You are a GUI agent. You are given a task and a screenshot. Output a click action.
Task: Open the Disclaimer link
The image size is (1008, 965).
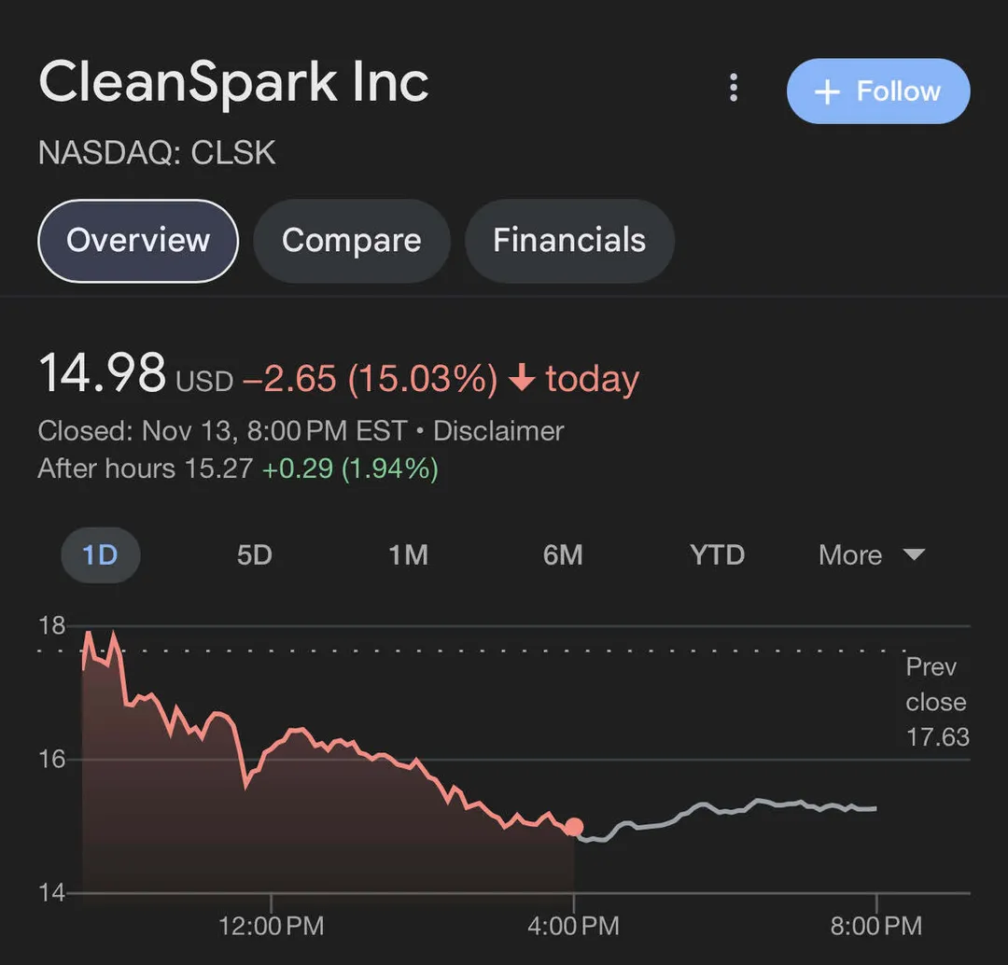[498, 431]
